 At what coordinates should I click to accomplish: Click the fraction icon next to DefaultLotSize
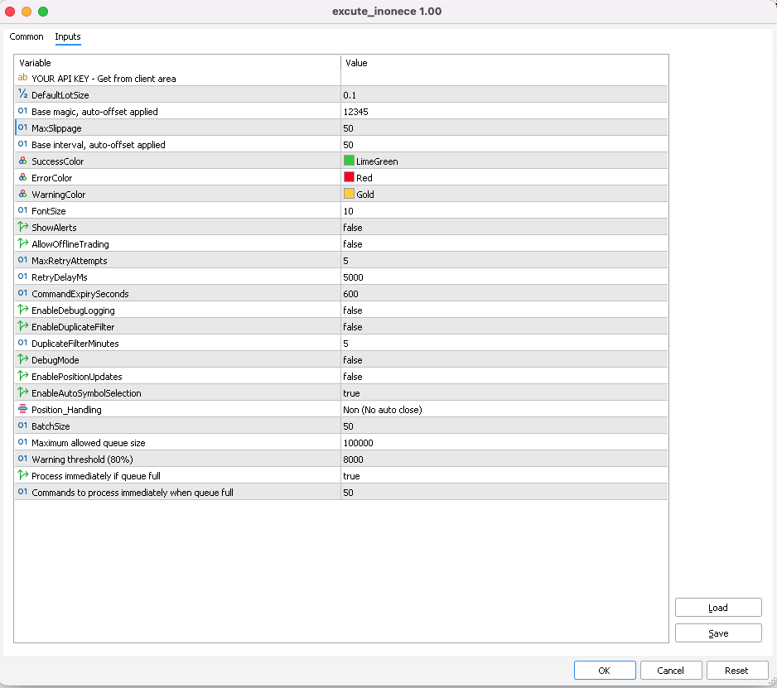[22, 95]
